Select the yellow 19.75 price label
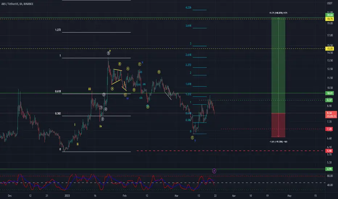Image resolution: width=338 pixels, height=199 pixels. click(330, 19)
